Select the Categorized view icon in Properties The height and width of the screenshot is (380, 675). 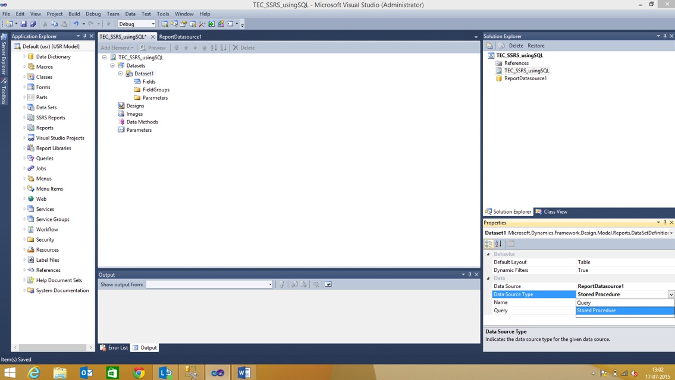(488, 243)
